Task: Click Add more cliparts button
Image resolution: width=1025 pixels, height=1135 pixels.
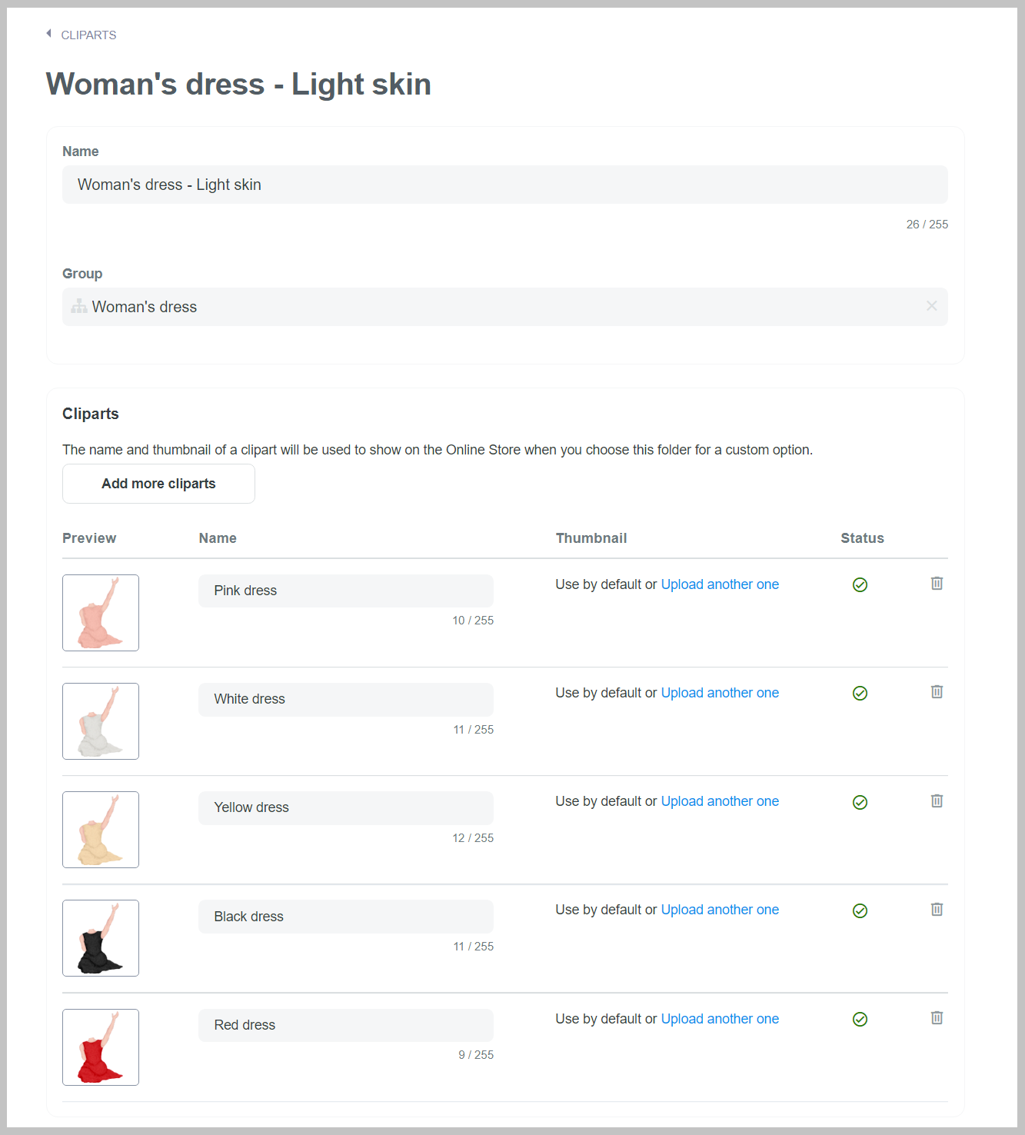Action: (158, 484)
